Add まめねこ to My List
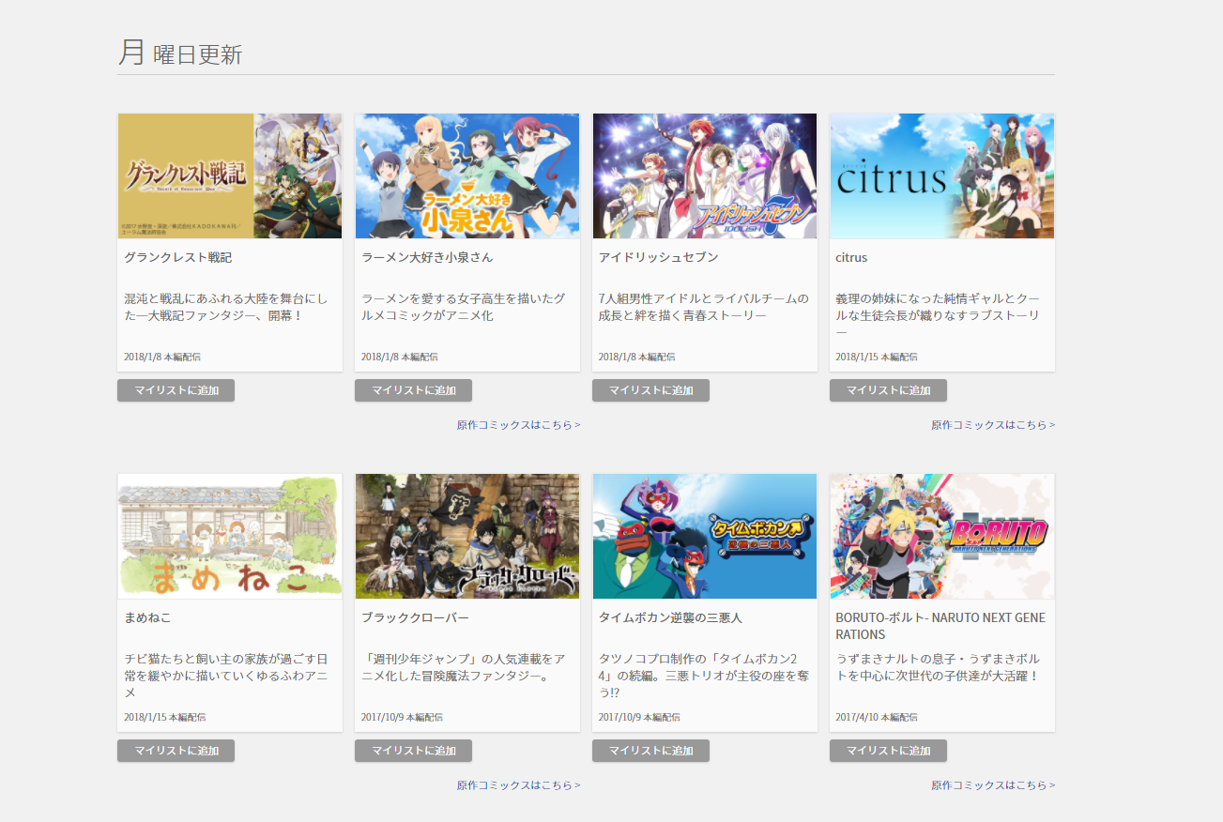Viewport: 1223px width, 822px height. 176,751
